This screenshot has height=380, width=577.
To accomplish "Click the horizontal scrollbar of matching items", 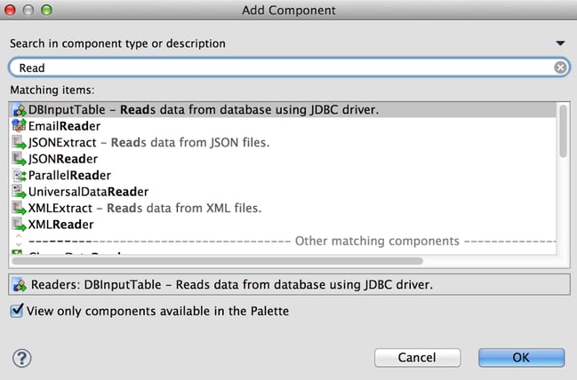I will pyautogui.click(x=218, y=261).
